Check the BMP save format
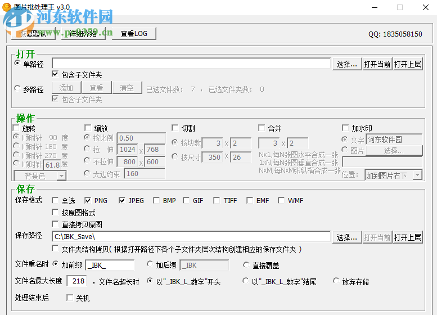Image resolution: width=437 pixels, height=315 pixels. point(156,200)
